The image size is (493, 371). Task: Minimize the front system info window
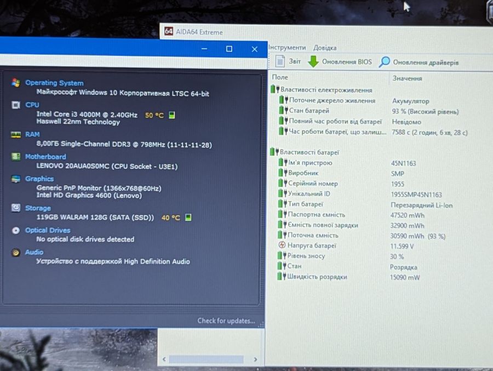(204, 49)
